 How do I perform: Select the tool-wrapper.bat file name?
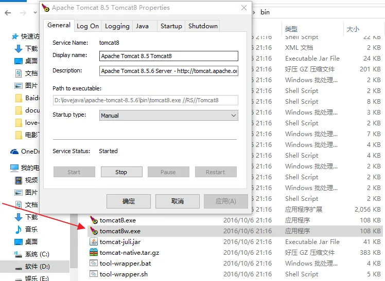click(x=125, y=264)
